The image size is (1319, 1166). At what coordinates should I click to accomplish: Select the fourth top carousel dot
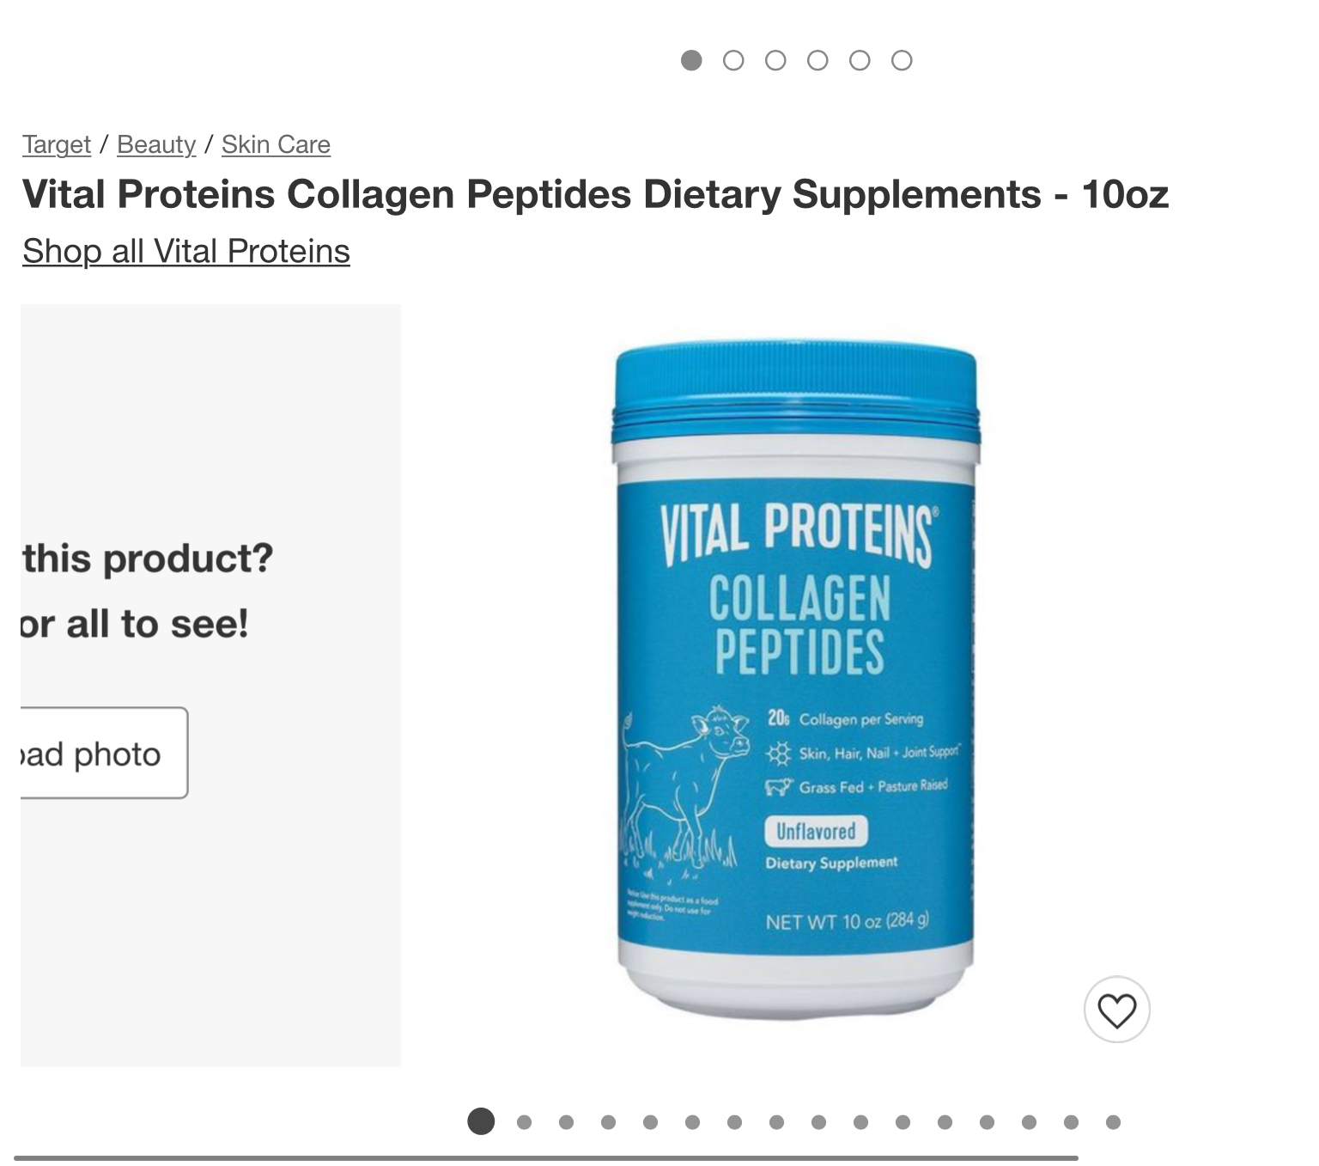(x=818, y=60)
